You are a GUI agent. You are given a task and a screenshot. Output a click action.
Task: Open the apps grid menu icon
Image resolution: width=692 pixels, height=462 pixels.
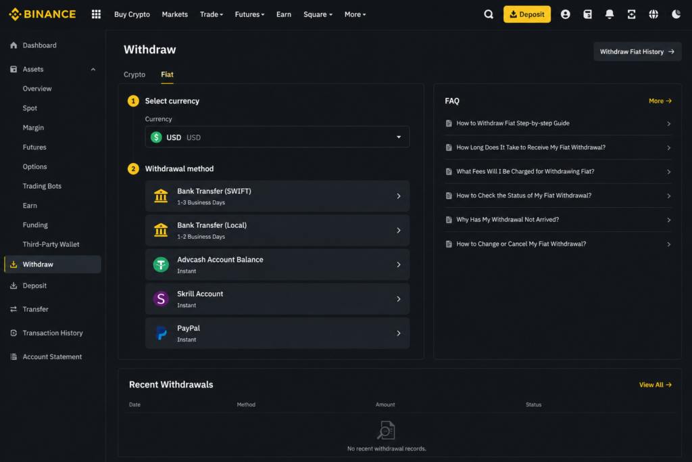96,14
